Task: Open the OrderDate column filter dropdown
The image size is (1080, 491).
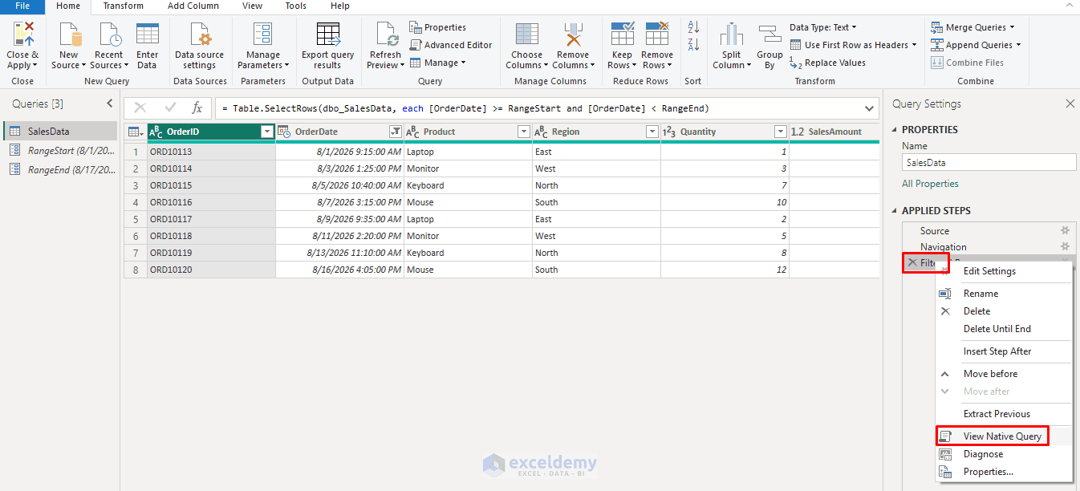Action: tap(395, 132)
